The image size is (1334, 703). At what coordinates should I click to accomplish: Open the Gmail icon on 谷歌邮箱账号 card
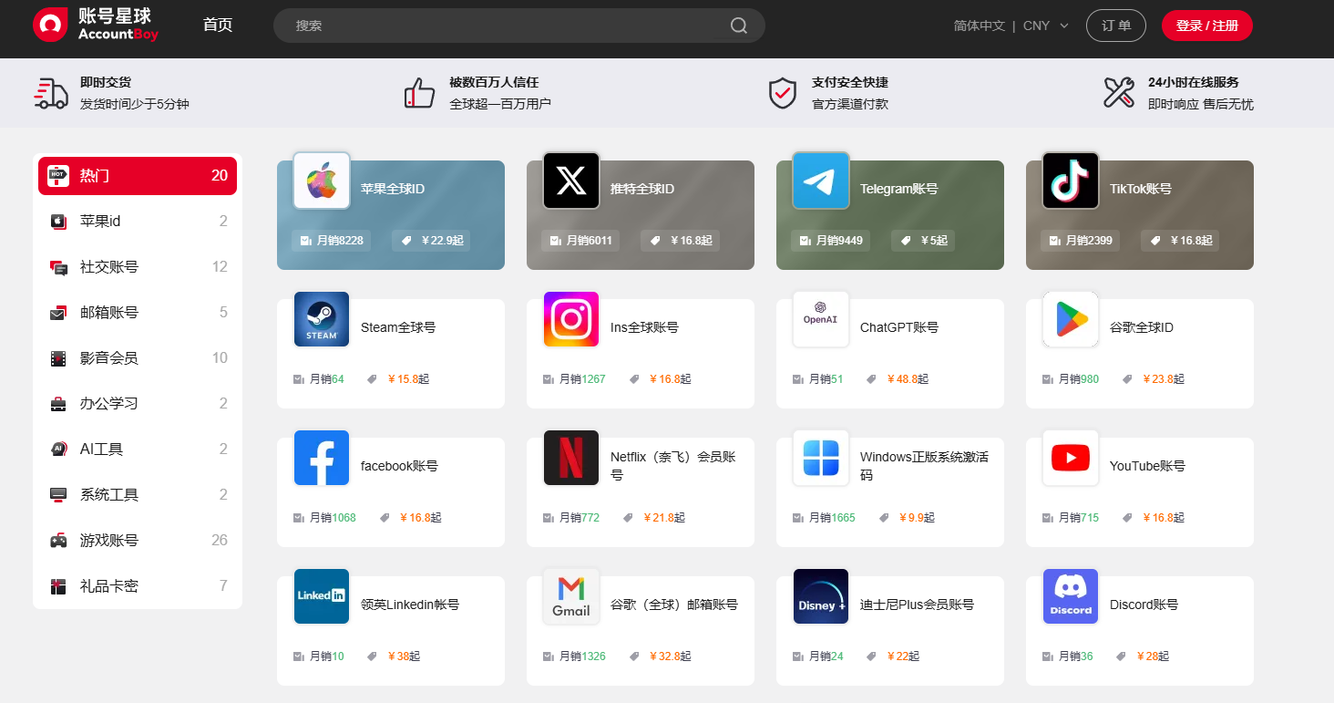[570, 596]
